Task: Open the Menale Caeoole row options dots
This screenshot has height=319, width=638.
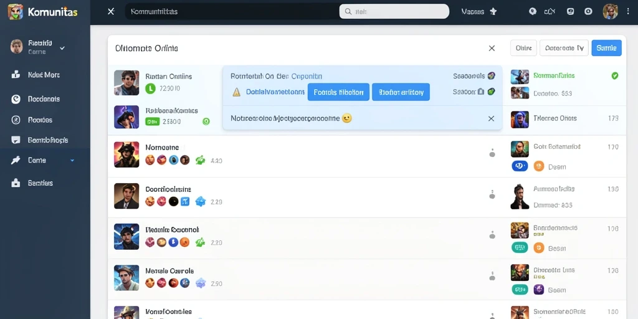Action: 492,276
